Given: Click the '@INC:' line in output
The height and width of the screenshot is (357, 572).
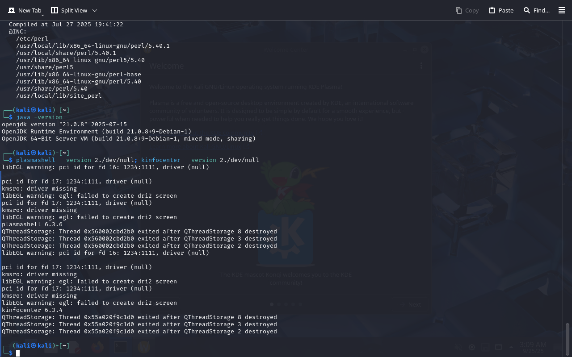Looking at the screenshot, I should tap(18, 32).
